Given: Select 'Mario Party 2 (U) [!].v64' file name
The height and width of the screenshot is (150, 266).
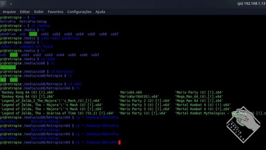Looking at the screenshot, I should click(145, 101).
